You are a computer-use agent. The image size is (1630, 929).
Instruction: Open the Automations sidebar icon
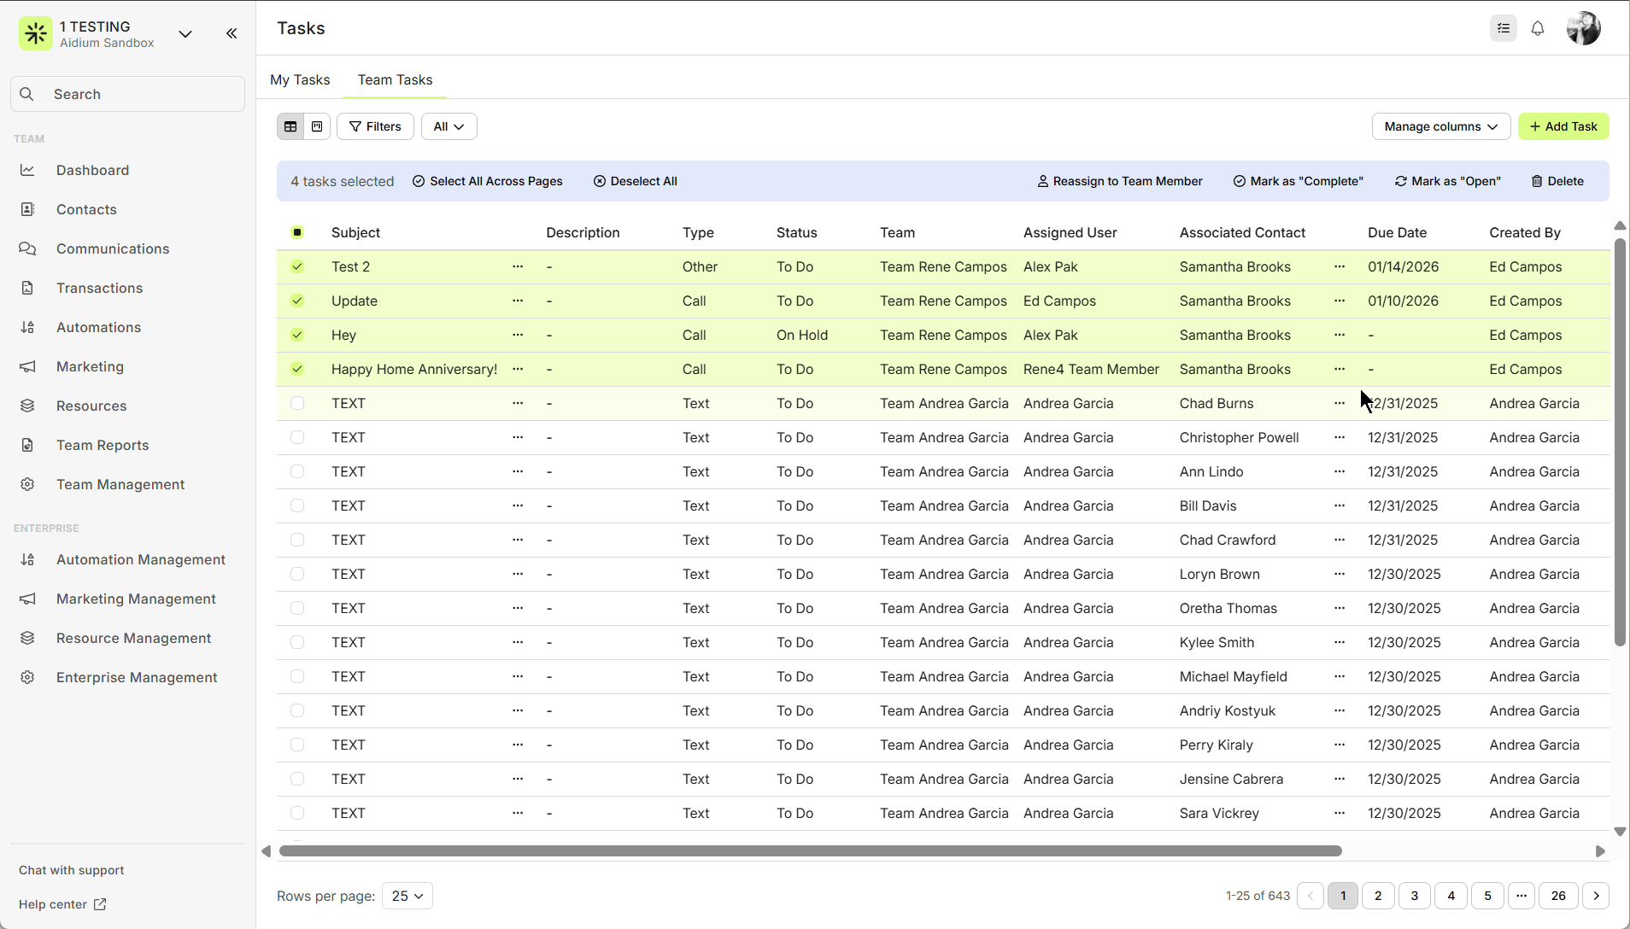(x=27, y=327)
